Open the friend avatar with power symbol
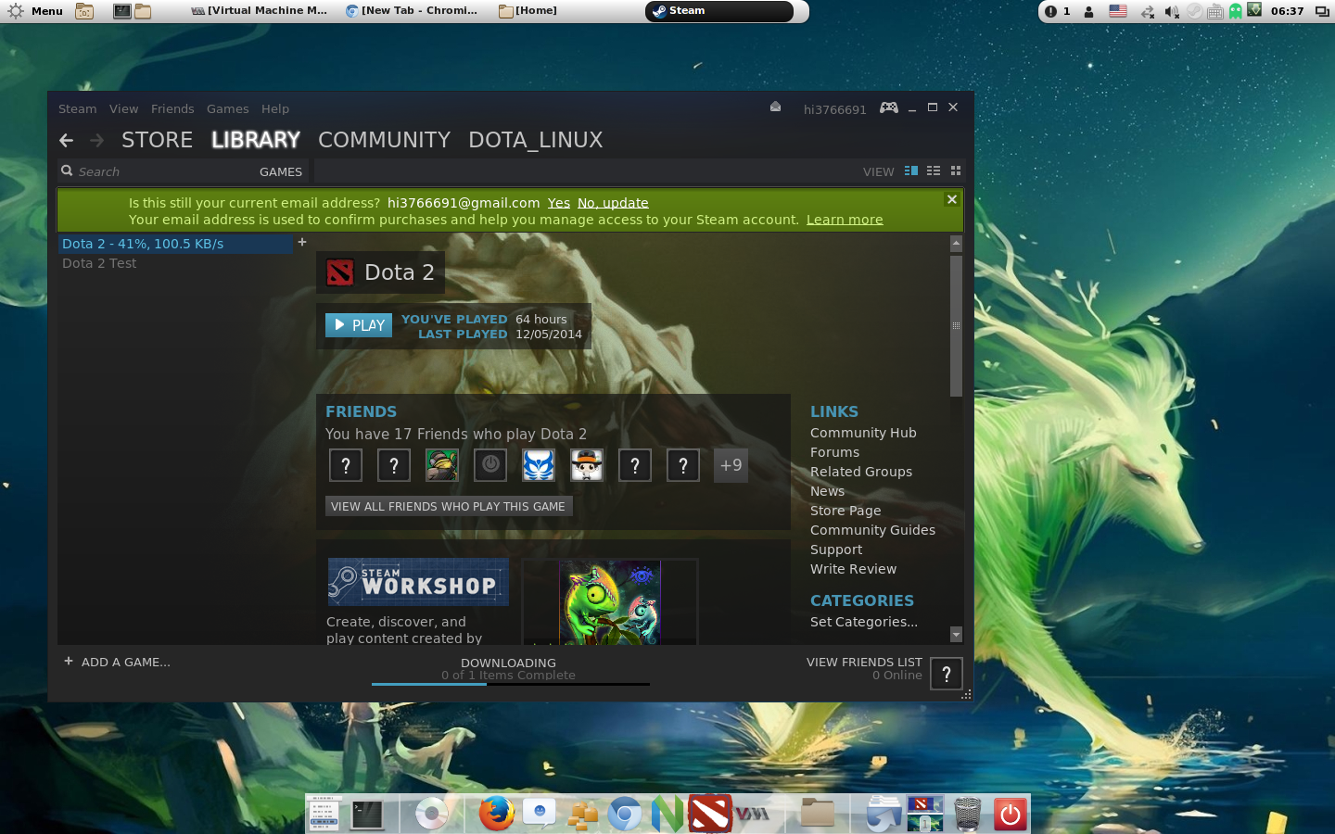This screenshot has width=1335, height=834. [x=490, y=465]
